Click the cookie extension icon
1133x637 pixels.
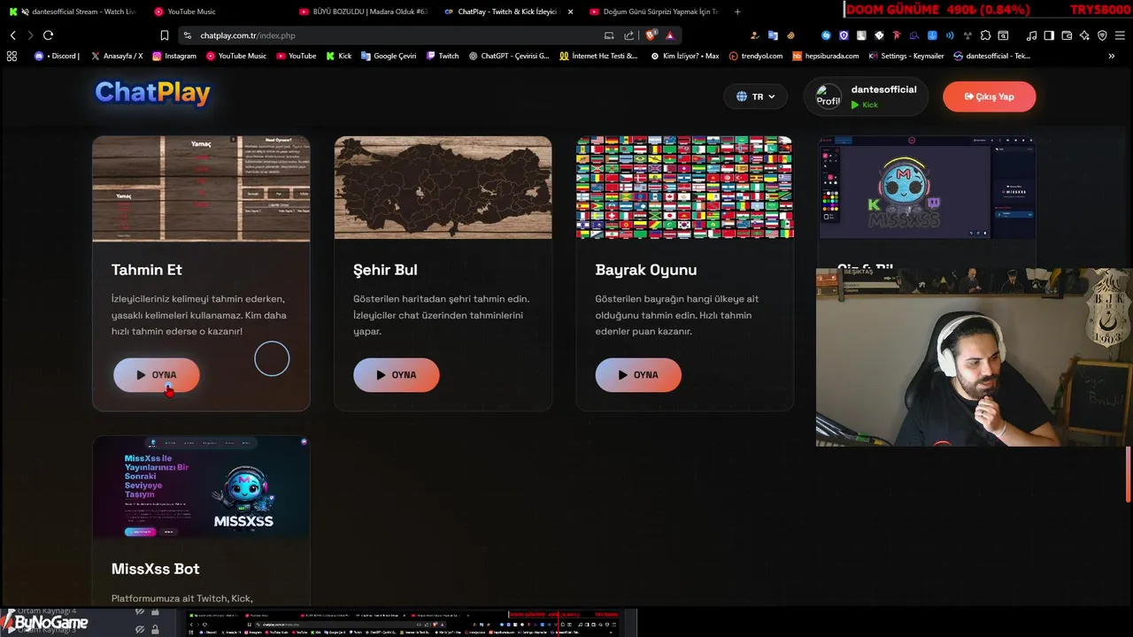[790, 35]
